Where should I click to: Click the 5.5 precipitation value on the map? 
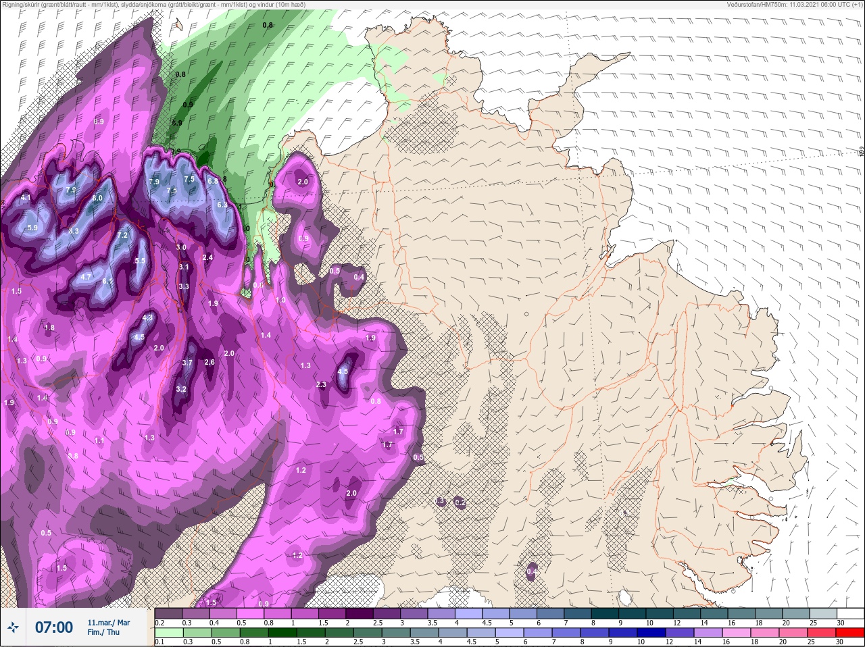140,261
